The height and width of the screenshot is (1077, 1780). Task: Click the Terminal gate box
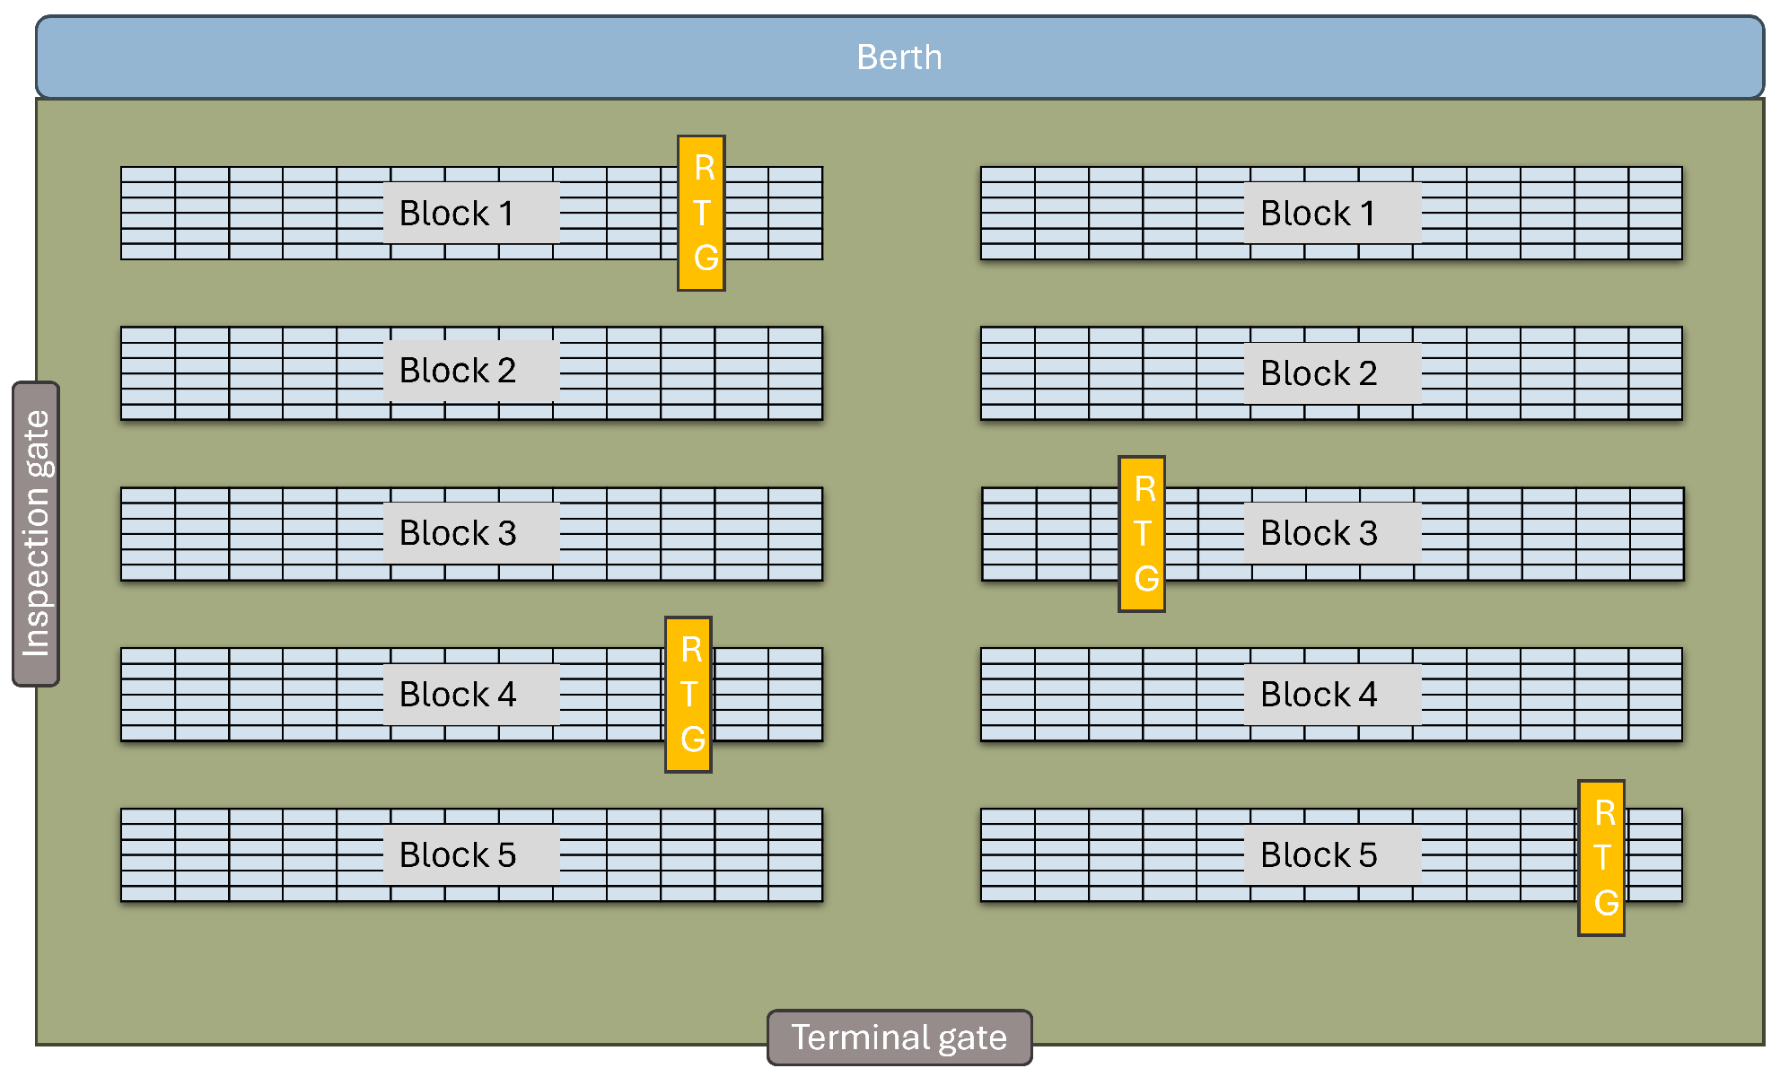pos(899,1038)
